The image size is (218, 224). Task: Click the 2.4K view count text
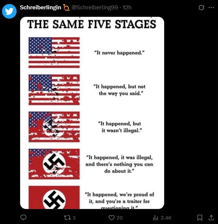tap(166, 218)
